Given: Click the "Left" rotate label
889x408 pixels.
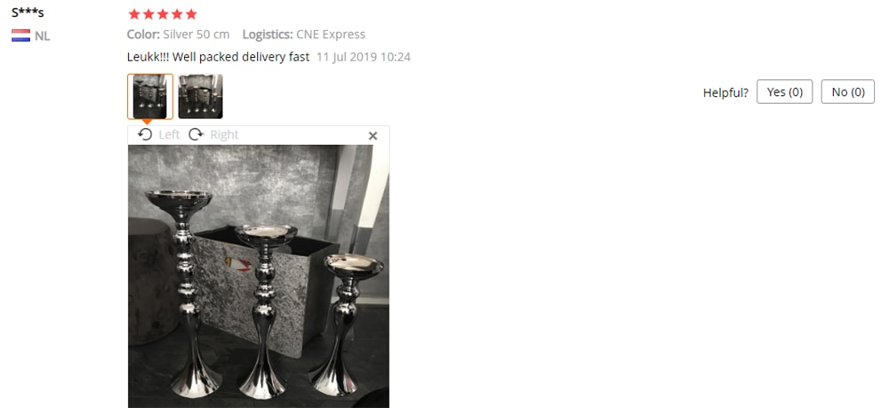Looking at the screenshot, I should point(169,135).
